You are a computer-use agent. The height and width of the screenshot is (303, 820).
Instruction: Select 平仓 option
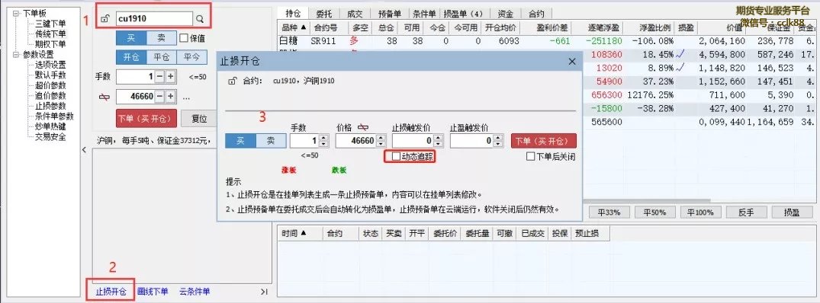(162, 58)
